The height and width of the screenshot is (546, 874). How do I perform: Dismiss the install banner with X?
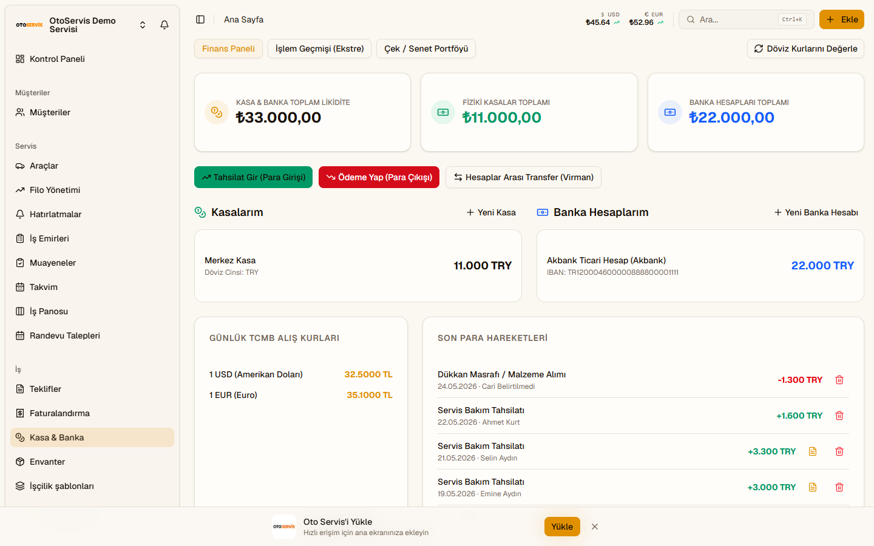click(595, 527)
